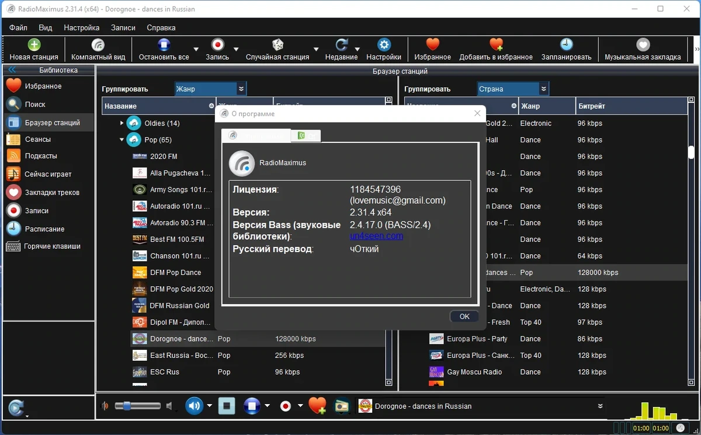The image size is (701, 435).
Task: Collapse Библиотека panel with double-arrow icon
Action: point(12,70)
